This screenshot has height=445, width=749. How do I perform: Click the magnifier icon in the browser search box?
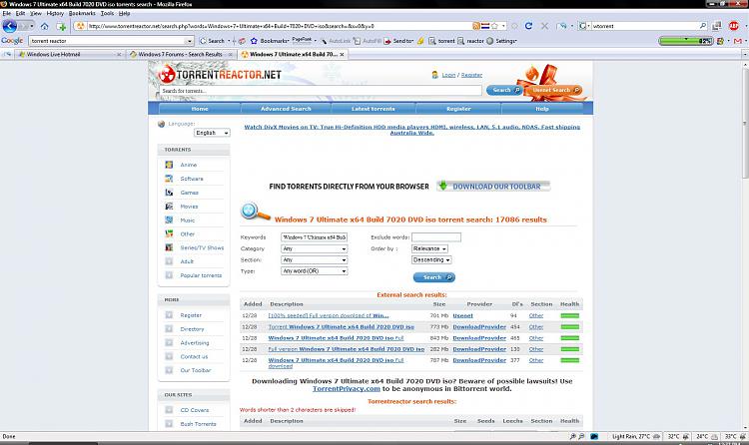coord(703,26)
